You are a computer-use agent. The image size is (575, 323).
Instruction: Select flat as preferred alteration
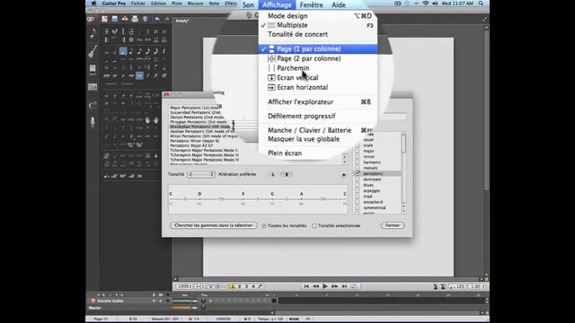[x=273, y=175]
